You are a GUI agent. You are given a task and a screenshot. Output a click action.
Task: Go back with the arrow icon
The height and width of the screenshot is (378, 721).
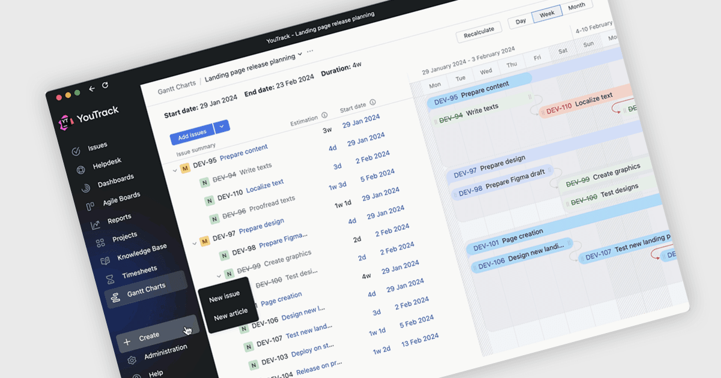(92, 89)
